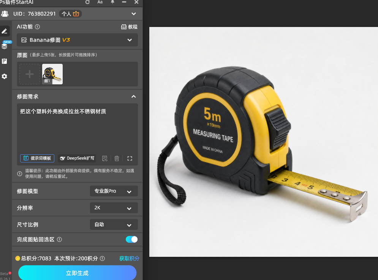
Task: Click the Aa font size icon
Action: click(100, 2)
